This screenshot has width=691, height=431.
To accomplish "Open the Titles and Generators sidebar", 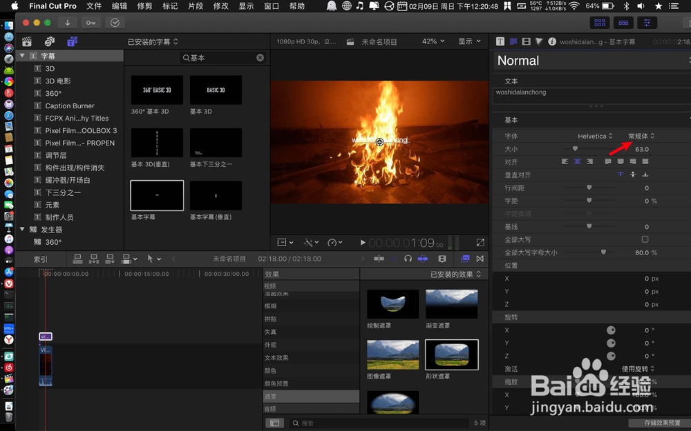I will coord(72,41).
